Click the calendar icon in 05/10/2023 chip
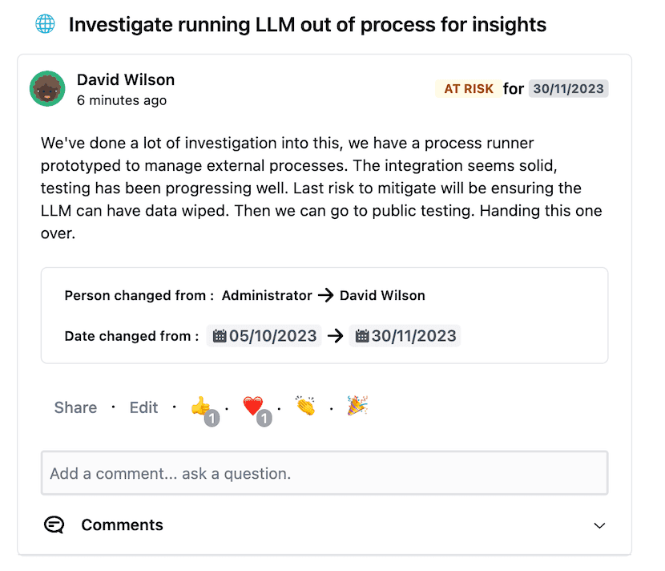Screen dimensions: 665x571 220,336
